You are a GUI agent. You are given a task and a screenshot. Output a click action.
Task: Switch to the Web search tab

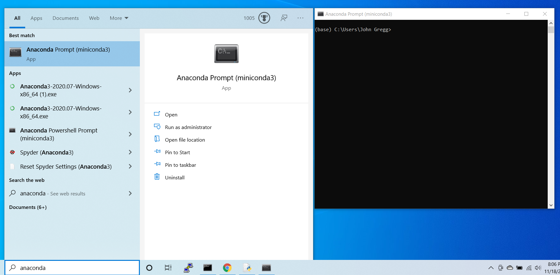[94, 18]
